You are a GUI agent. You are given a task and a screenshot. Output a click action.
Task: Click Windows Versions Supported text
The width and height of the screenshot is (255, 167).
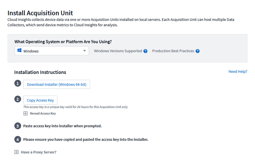[118, 51]
